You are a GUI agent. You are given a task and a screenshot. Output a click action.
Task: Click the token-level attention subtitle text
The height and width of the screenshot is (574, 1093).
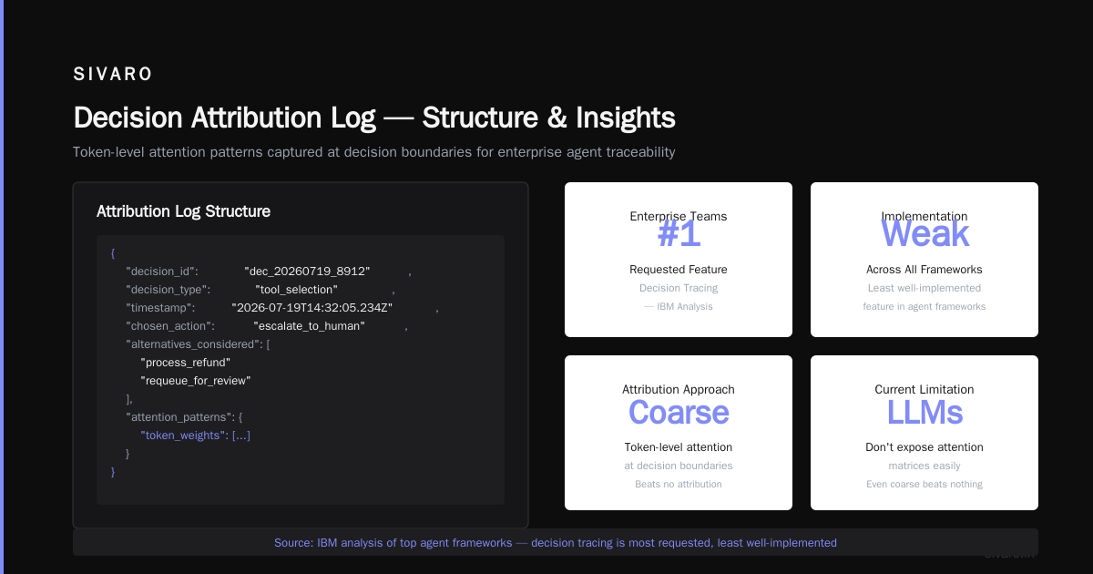coord(374,152)
